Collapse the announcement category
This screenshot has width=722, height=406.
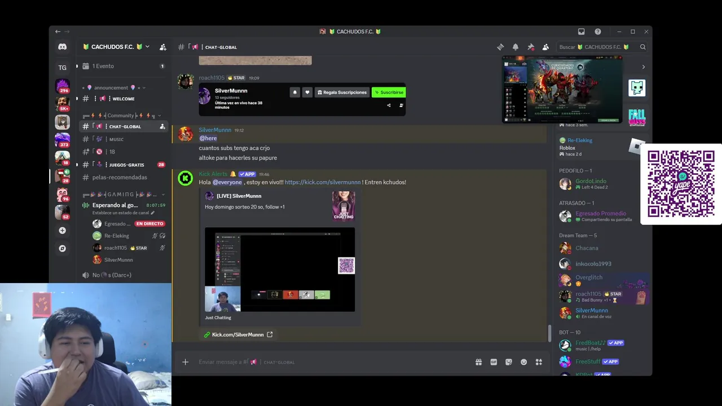tap(113, 87)
